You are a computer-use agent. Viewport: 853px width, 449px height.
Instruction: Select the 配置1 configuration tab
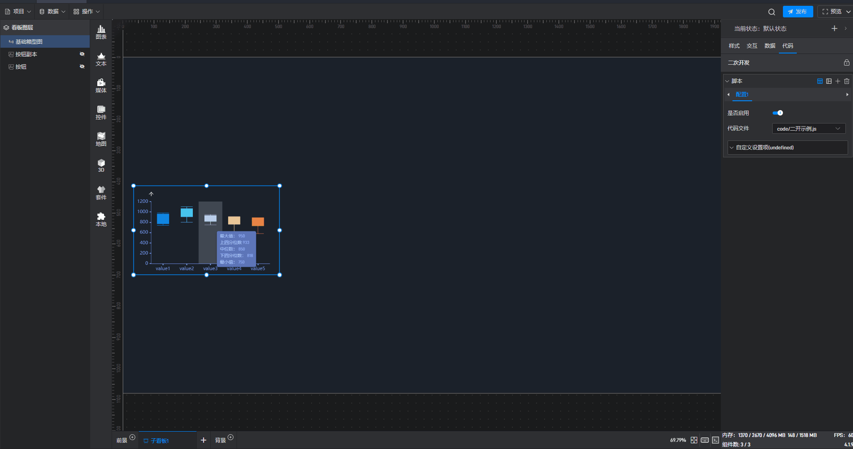(742, 95)
